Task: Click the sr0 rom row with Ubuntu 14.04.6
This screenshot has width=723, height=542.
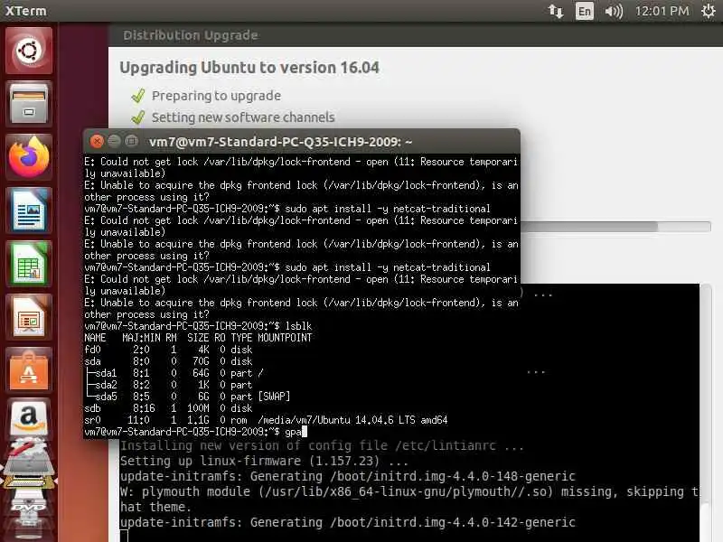Action: 266,420
